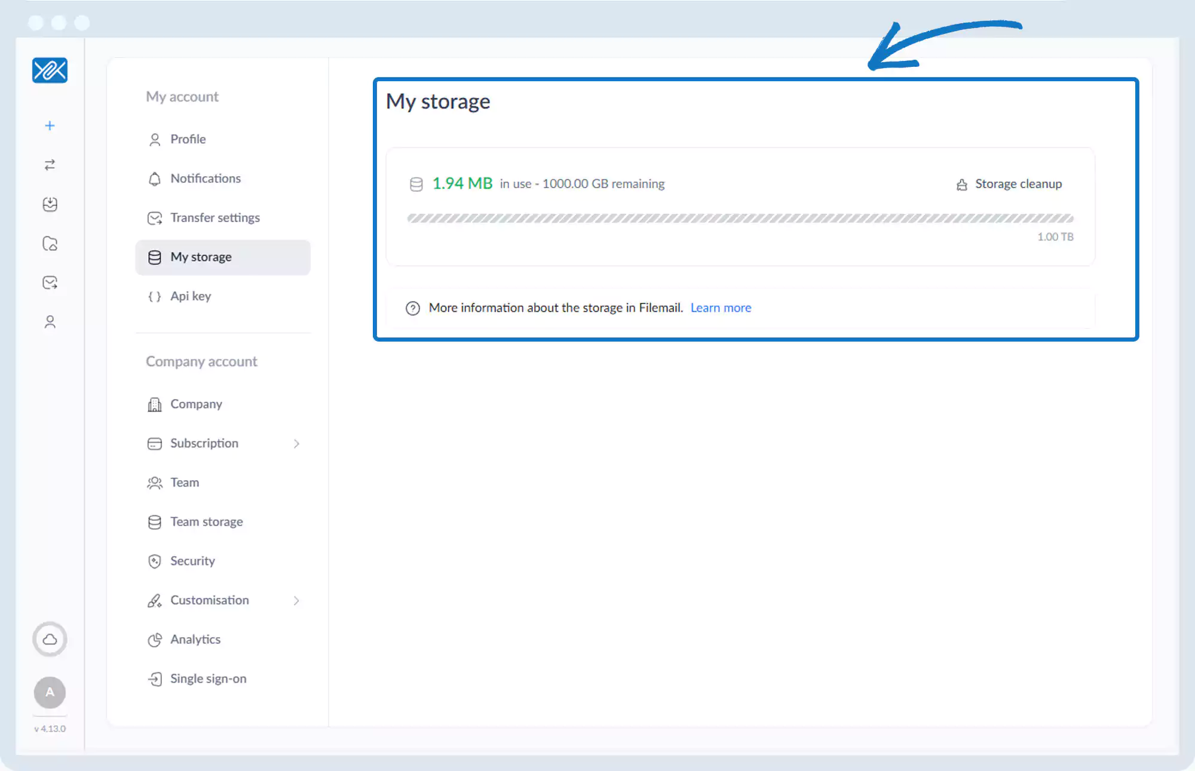Click the Storage cleanup button
The image size is (1195, 771).
(x=1009, y=184)
